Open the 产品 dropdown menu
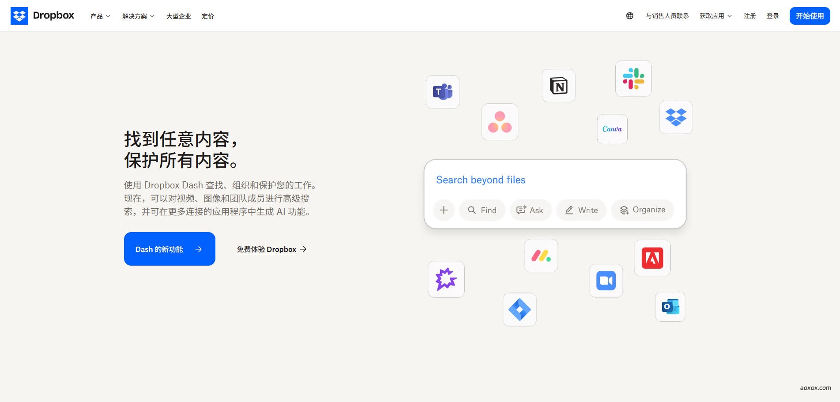Screen dimensions: 840x402 coord(100,16)
